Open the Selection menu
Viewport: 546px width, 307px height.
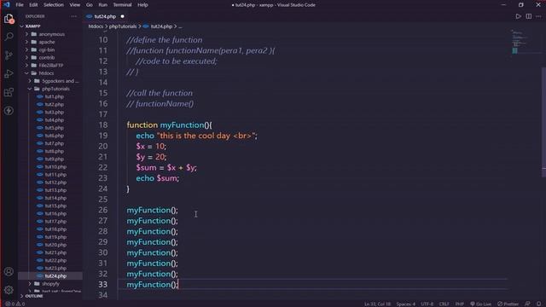(54, 5)
